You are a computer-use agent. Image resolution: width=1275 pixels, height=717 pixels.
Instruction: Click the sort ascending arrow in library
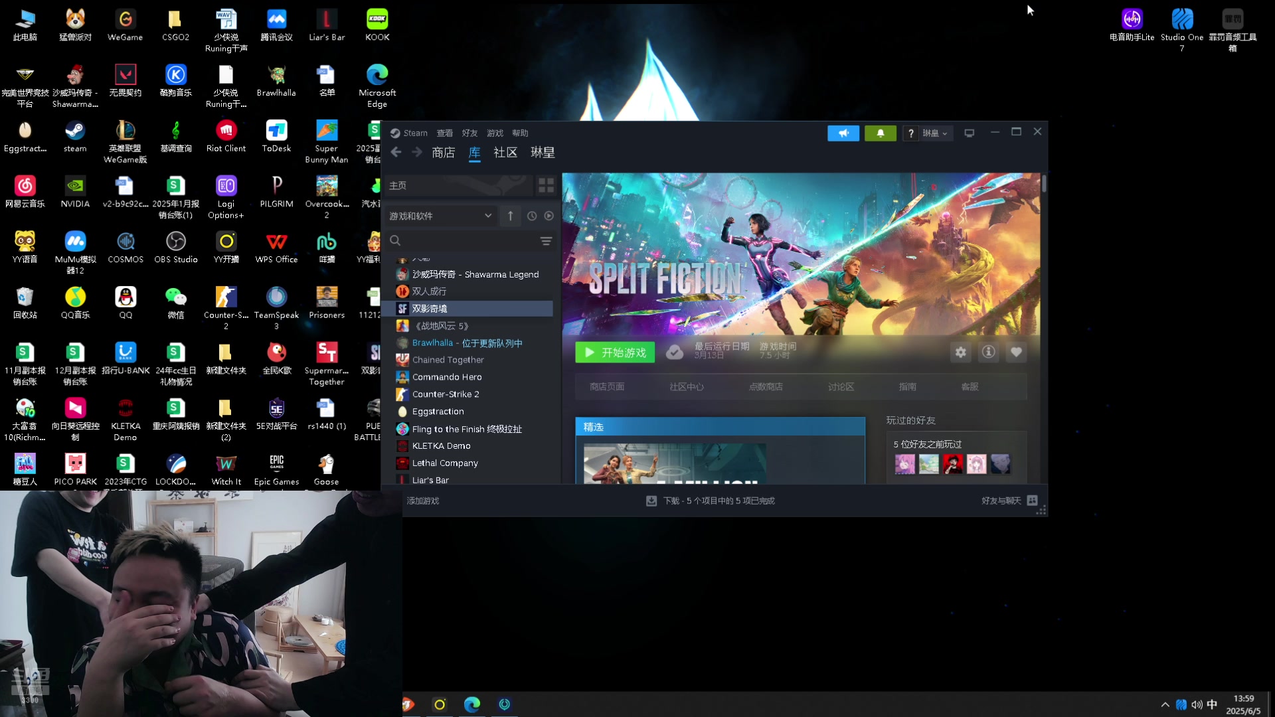tap(510, 216)
